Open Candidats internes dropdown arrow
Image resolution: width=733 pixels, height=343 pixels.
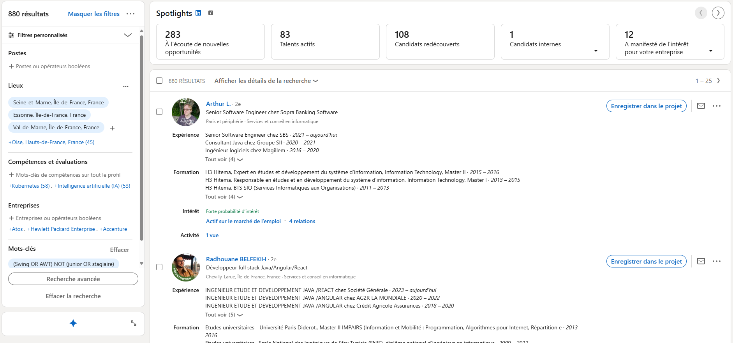(x=596, y=51)
